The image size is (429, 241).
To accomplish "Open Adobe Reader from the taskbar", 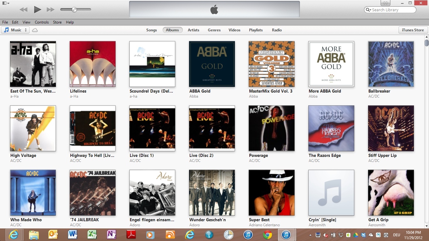I will pyautogui.click(x=131, y=235).
